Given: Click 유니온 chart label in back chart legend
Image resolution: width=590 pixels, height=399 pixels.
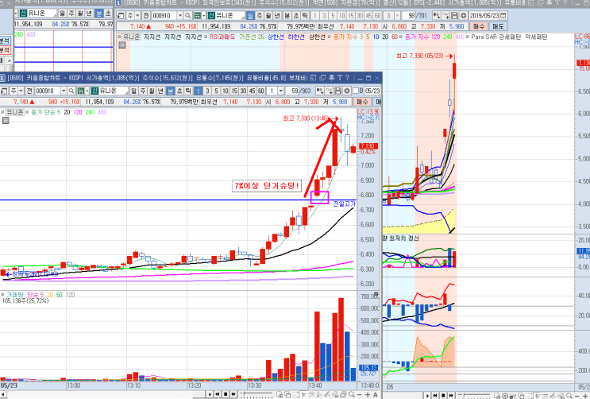Looking at the screenshot, I should [x=131, y=37].
